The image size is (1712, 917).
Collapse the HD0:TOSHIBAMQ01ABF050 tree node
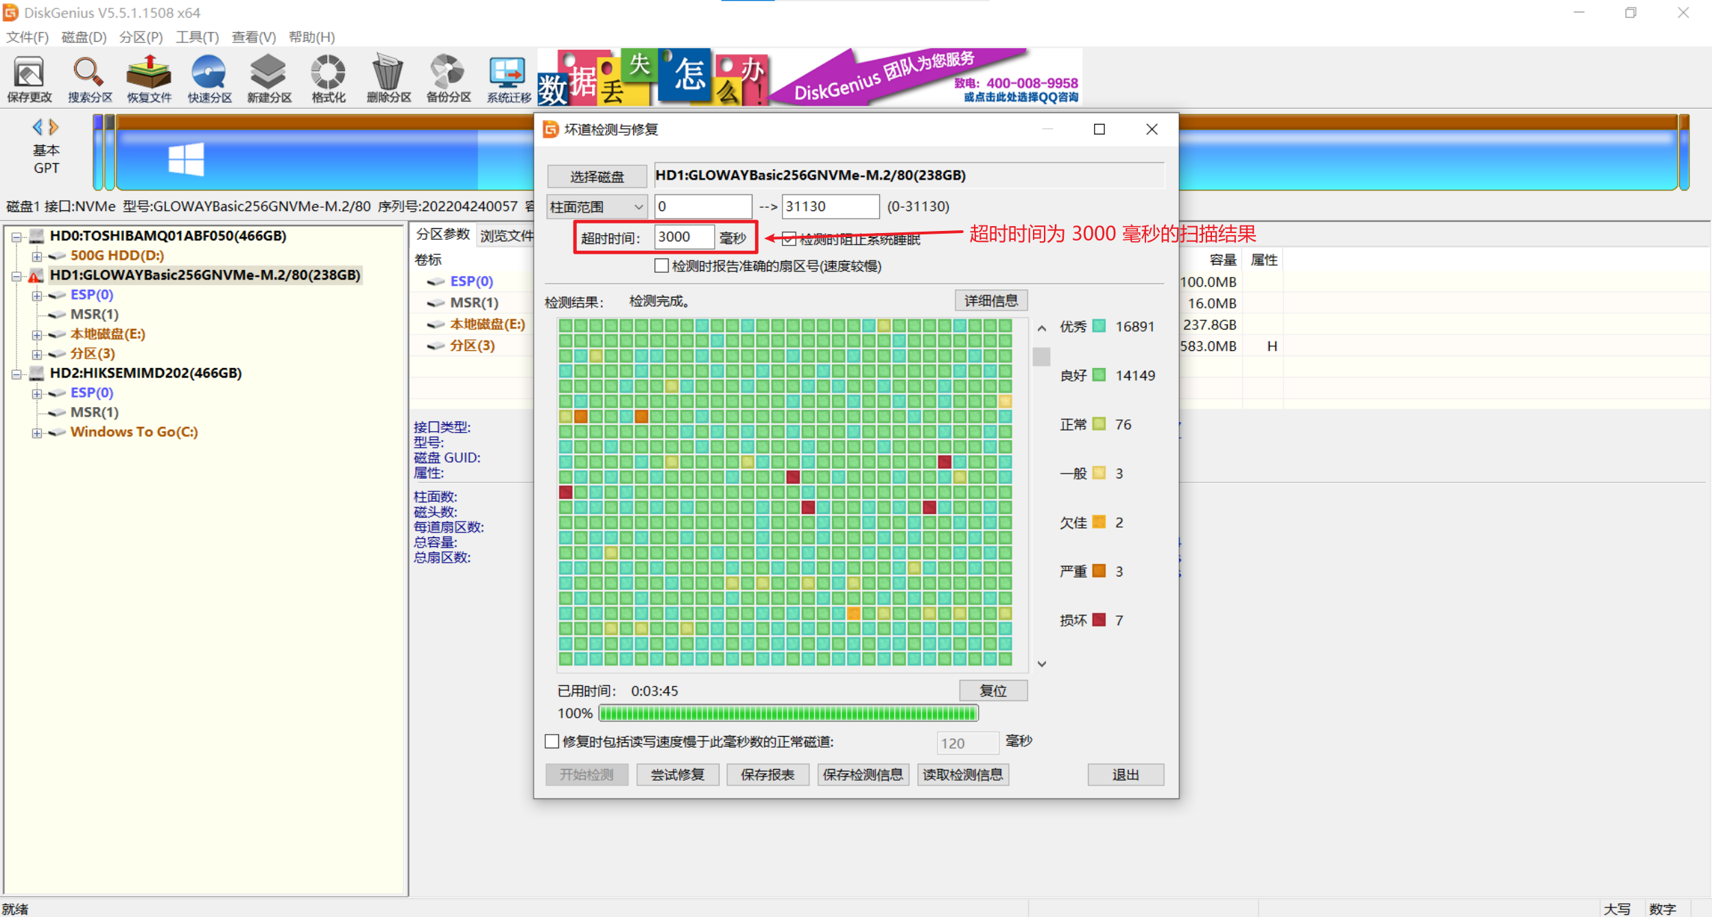click(16, 236)
